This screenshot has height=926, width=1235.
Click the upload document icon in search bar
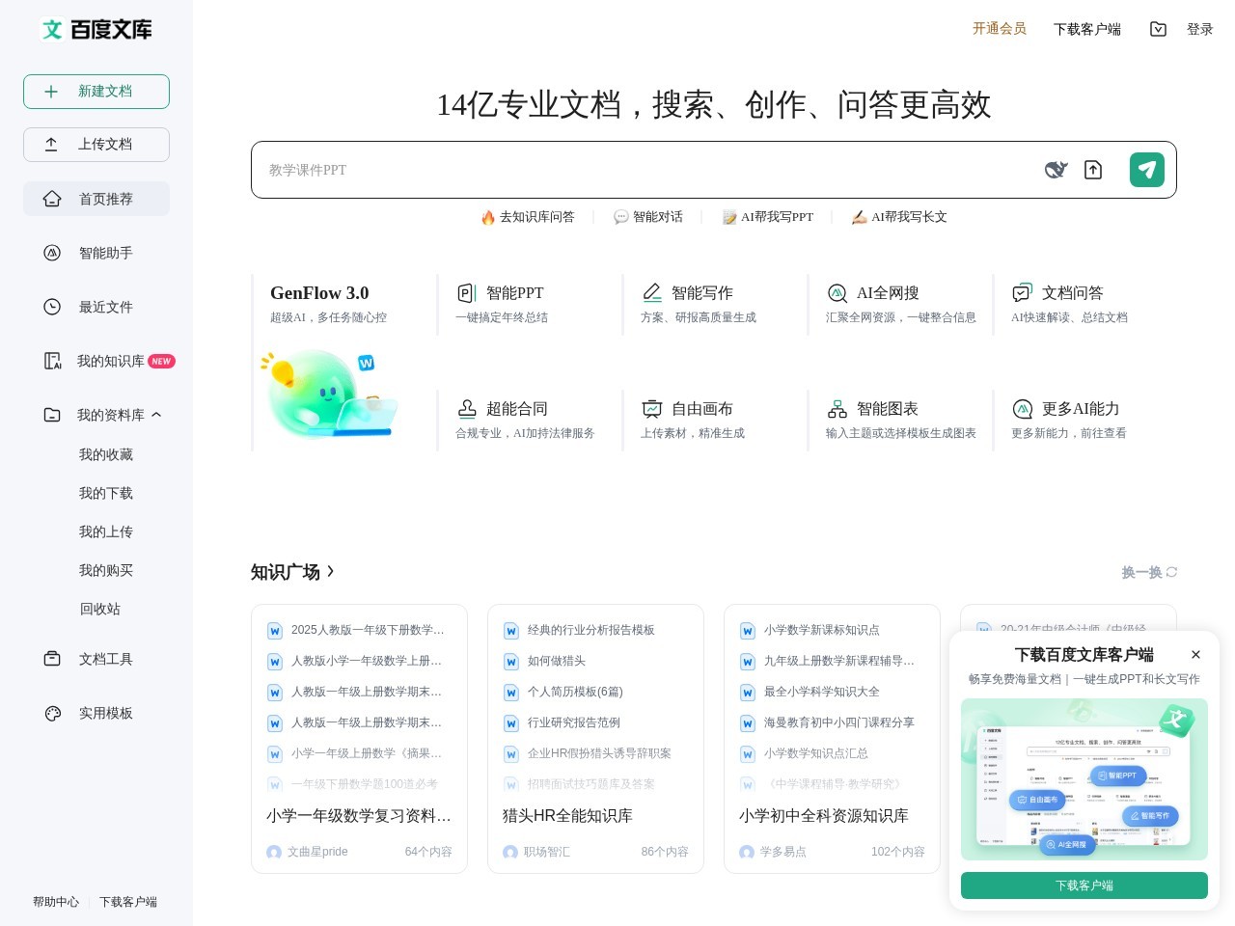point(1093,170)
